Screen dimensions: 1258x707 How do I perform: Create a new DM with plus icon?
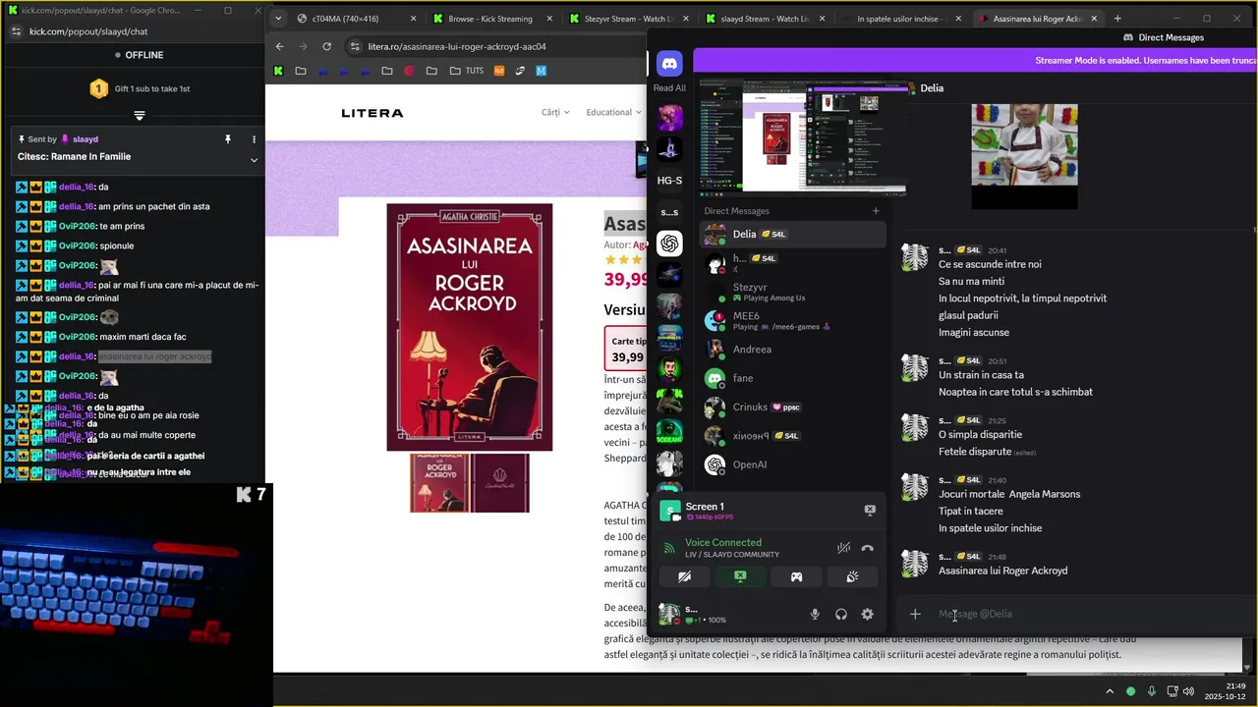point(876,210)
